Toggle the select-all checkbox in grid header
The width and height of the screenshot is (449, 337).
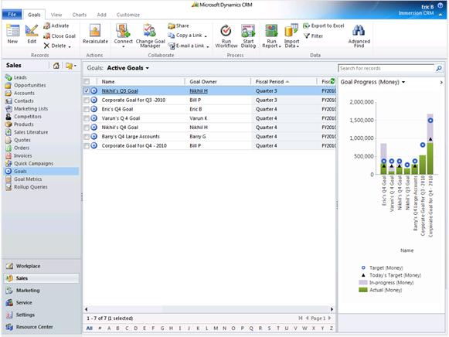87,82
